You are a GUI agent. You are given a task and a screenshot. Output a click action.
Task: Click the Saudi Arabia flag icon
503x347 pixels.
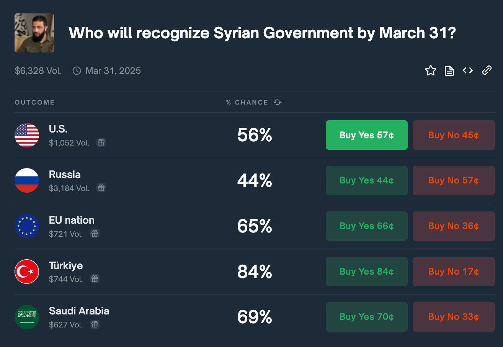[x=27, y=317]
